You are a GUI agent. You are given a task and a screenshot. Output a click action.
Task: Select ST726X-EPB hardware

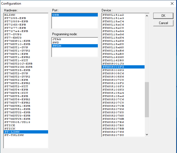coord(26,25)
